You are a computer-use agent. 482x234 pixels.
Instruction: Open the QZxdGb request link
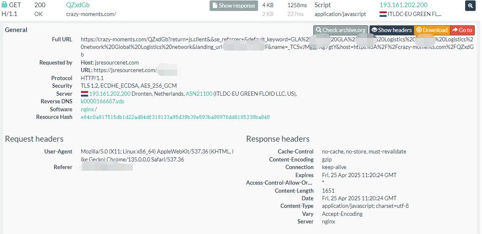click(x=78, y=5)
